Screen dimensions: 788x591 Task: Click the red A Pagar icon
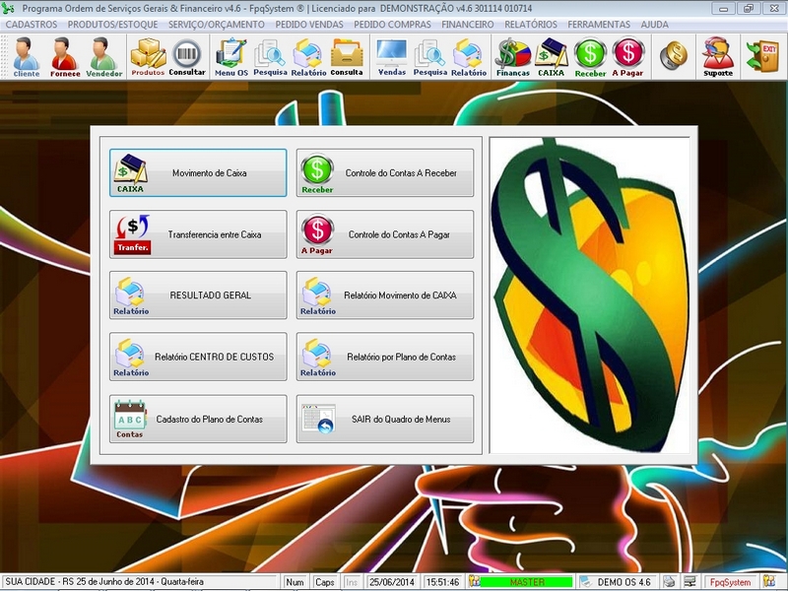click(630, 54)
